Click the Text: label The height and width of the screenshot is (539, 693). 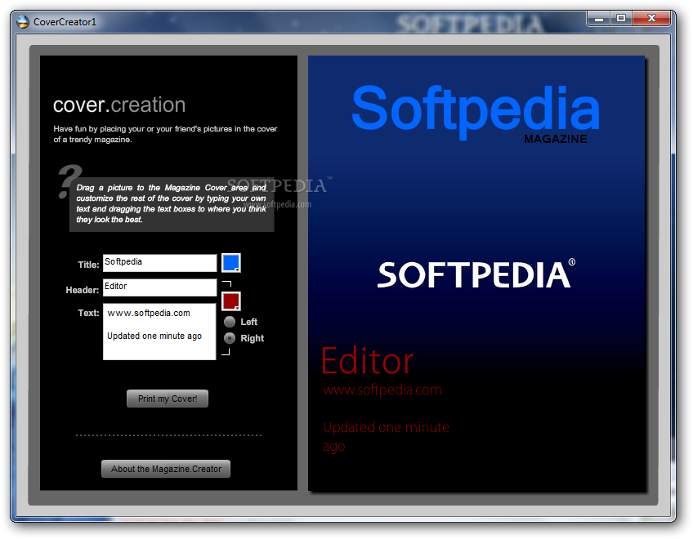pyautogui.click(x=88, y=313)
